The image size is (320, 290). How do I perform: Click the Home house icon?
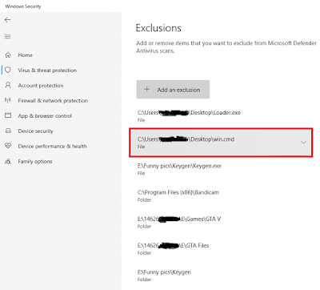coord(8,55)
